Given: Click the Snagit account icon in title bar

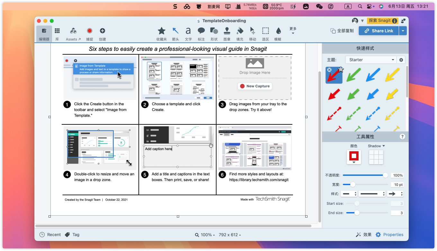Looking at the screenshot, I should 355,21.
